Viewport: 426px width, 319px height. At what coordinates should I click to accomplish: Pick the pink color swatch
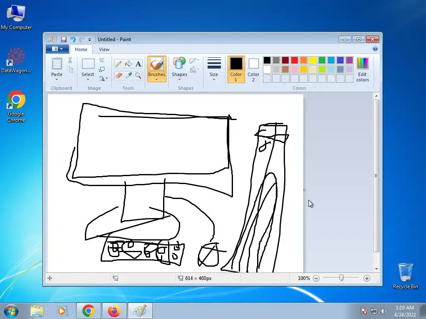[x=295, y=69]
